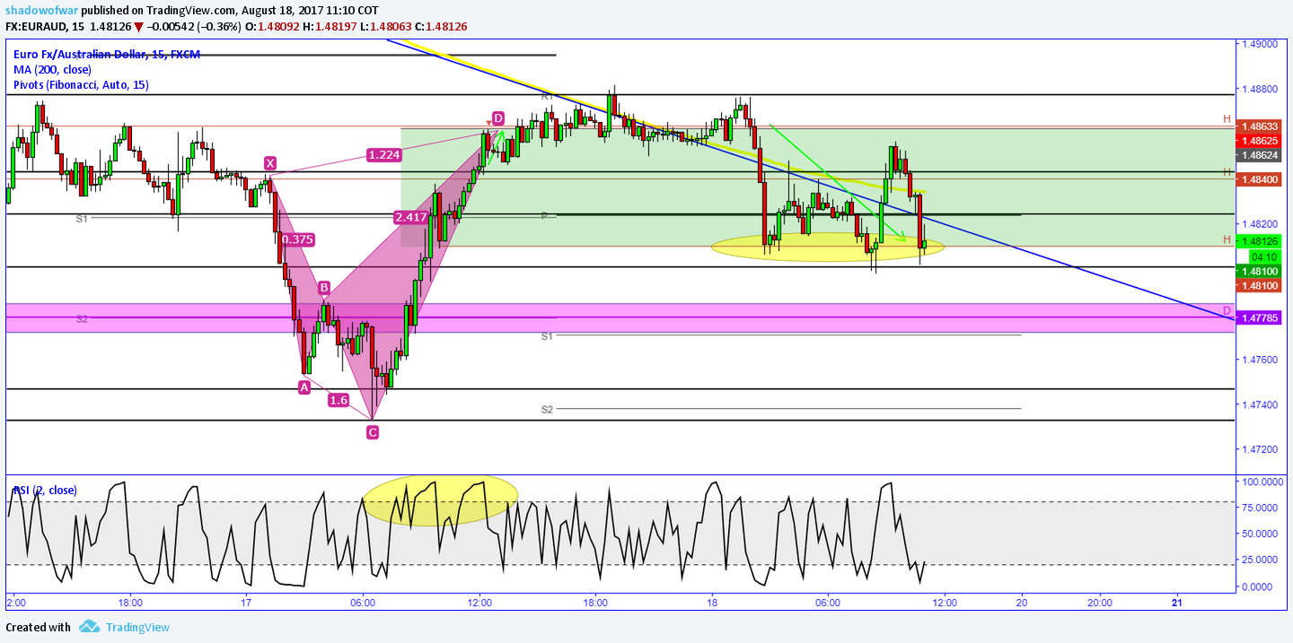Click the '20' date on time axis
The height and width of the screenshot is (643, 1293).
click(x=1022, y=603)
